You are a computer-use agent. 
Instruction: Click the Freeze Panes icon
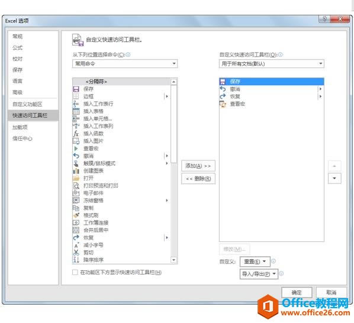click(x=76, y=201)
